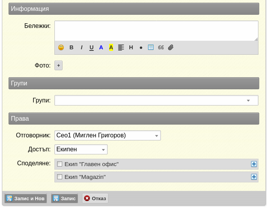Image resolution: width=267 pixels, height=208 pixels.
Task: Apply italic formatting to the notes
Action: (82, 47)
